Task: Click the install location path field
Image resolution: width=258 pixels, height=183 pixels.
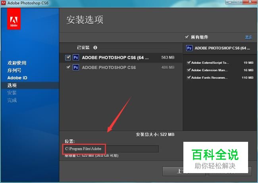Action: point(111,149)
